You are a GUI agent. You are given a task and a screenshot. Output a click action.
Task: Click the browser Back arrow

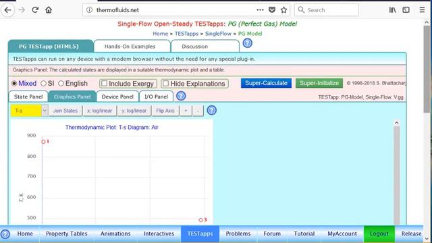click(x=7, y=10)
